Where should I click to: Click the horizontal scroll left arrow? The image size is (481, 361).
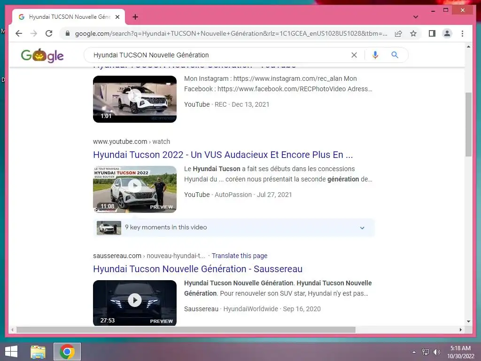pyautogui.click(x=12, y=330)
